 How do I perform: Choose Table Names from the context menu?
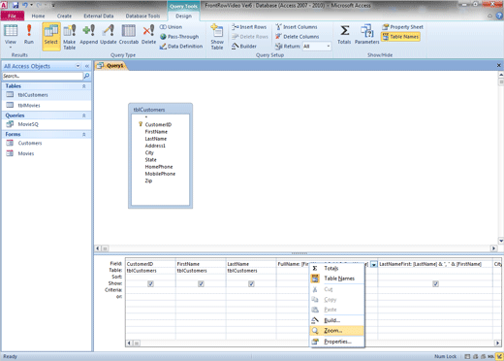[337, 279]
